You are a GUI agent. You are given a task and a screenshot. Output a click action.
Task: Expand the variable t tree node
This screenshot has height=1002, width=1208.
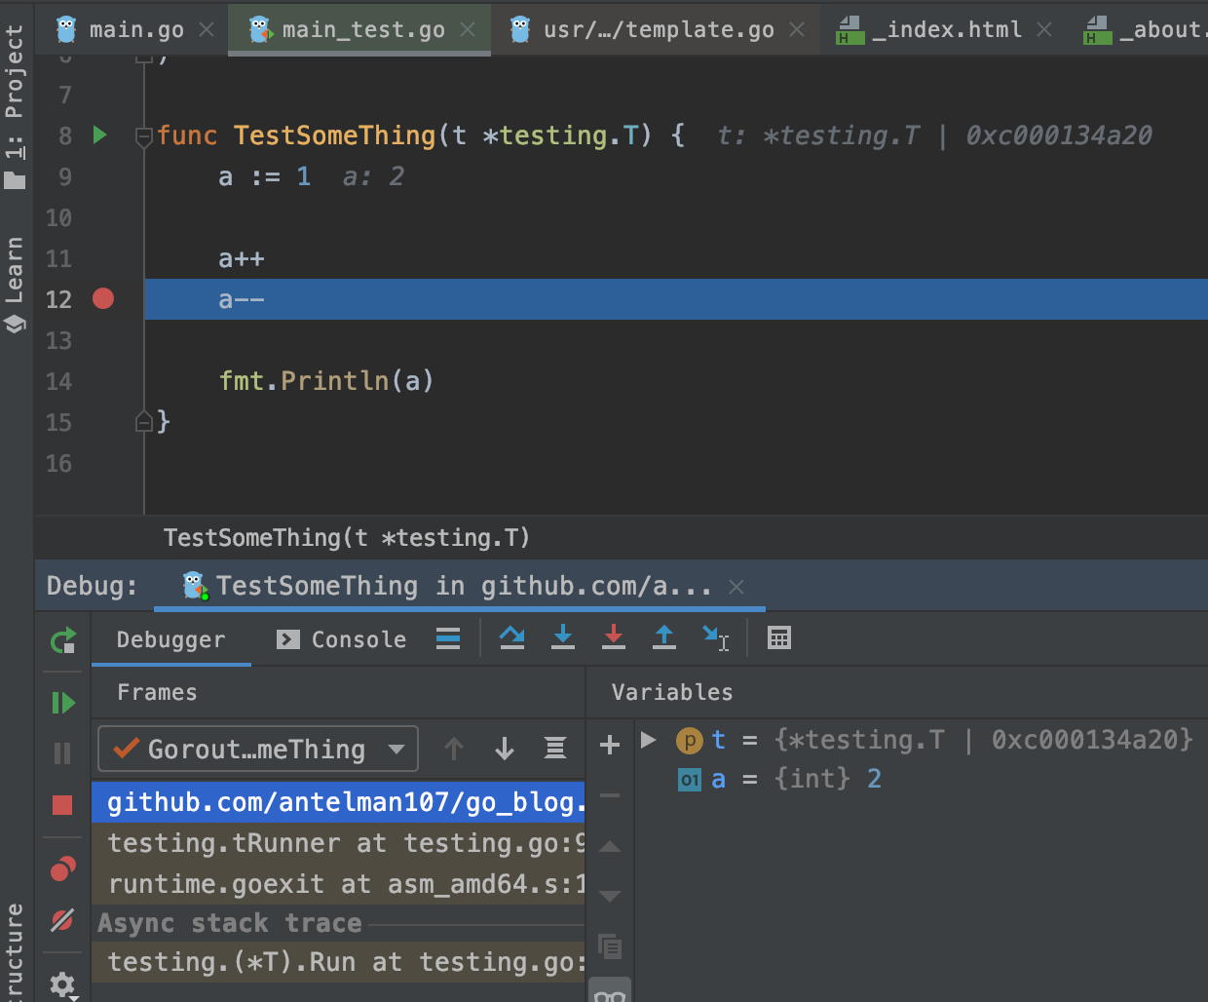coord(649,740)
